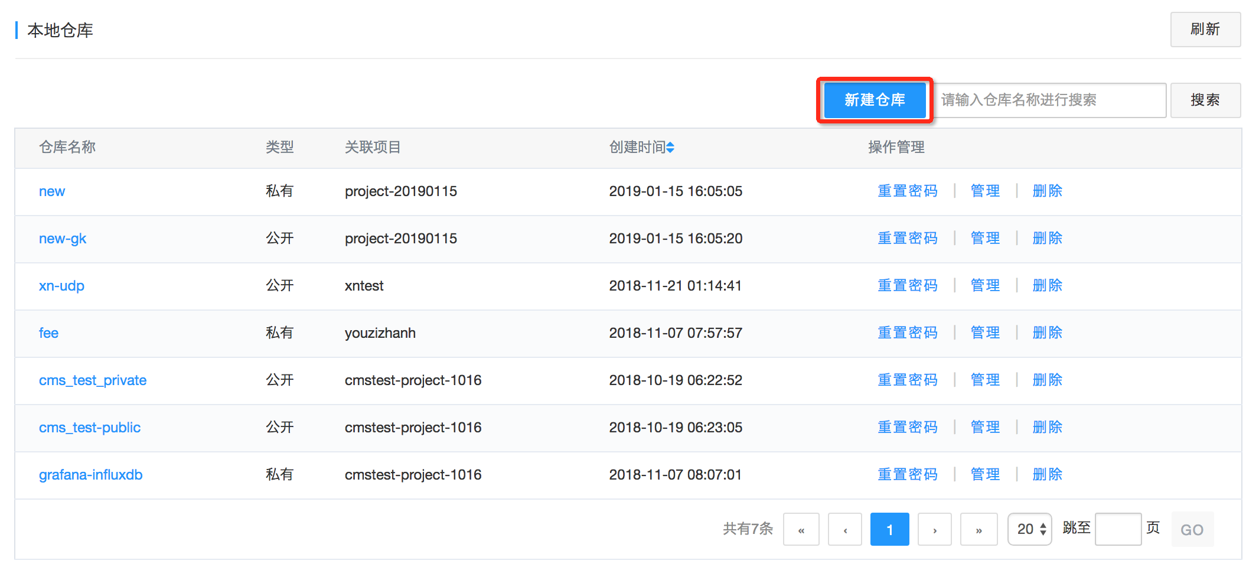Open the cms_test_private repository
The width and height of the screenshot is (1259, 567).
[93, 380]
